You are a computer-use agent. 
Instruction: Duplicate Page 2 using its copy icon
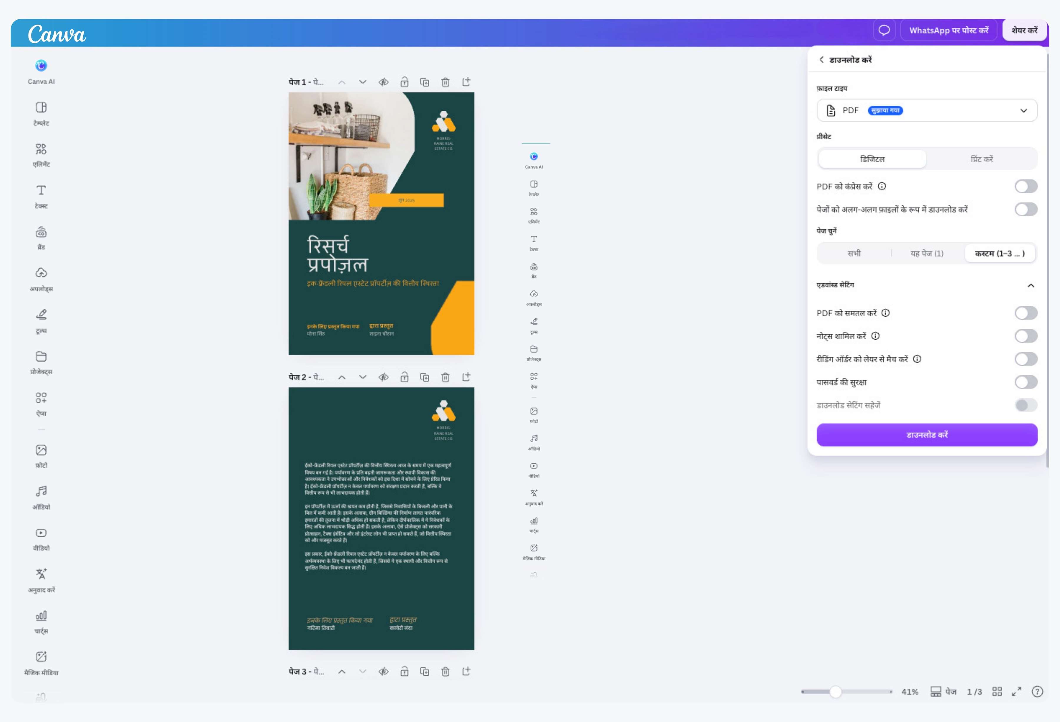pos(425,377)
